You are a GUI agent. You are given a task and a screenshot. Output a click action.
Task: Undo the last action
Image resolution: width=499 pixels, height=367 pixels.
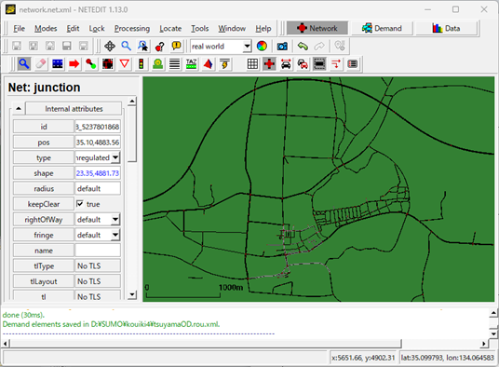click(x=303, y=47)
